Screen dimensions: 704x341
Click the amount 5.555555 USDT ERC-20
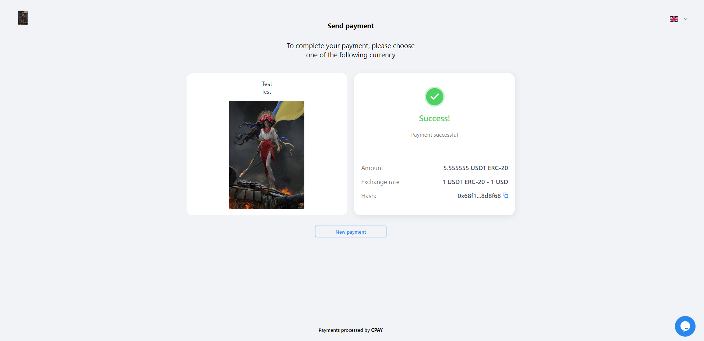point(475,168)
